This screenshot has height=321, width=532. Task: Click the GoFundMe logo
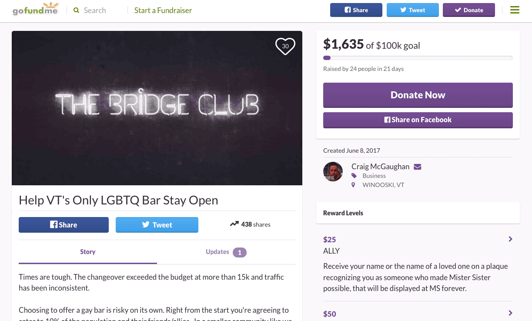click(36, 10)
